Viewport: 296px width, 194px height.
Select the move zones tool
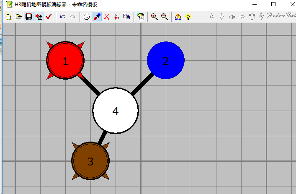(117, 17)
